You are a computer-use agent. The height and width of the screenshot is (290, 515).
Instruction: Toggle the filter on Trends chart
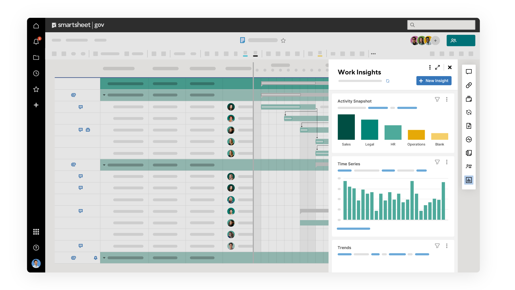tap(437, 246)
